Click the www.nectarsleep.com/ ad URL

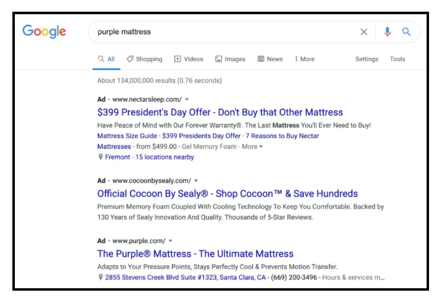[x=147, y=99]
